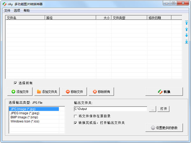
Task: Minimize the rAy converter window
Action: click(x=166, y=3)
